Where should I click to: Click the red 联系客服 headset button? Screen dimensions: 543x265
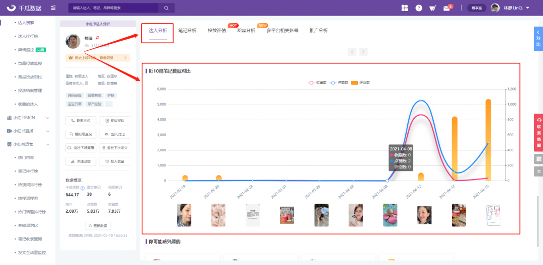point(538,133)
